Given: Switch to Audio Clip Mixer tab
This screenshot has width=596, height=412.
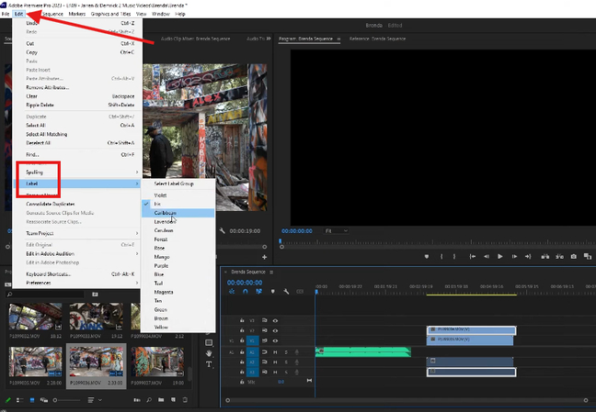Looking at the screenshot, I should tap(195, 39).
